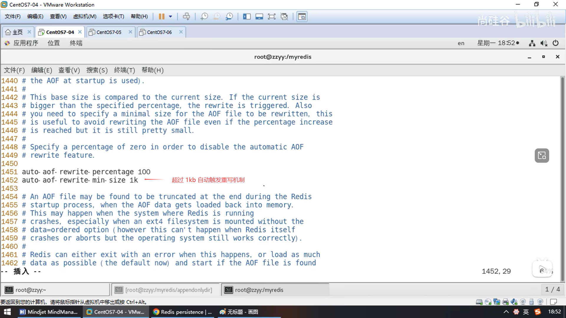Toggle the thumbnail bar view
The width and height of the screenshot is (566, 318).
pos(259,16)
